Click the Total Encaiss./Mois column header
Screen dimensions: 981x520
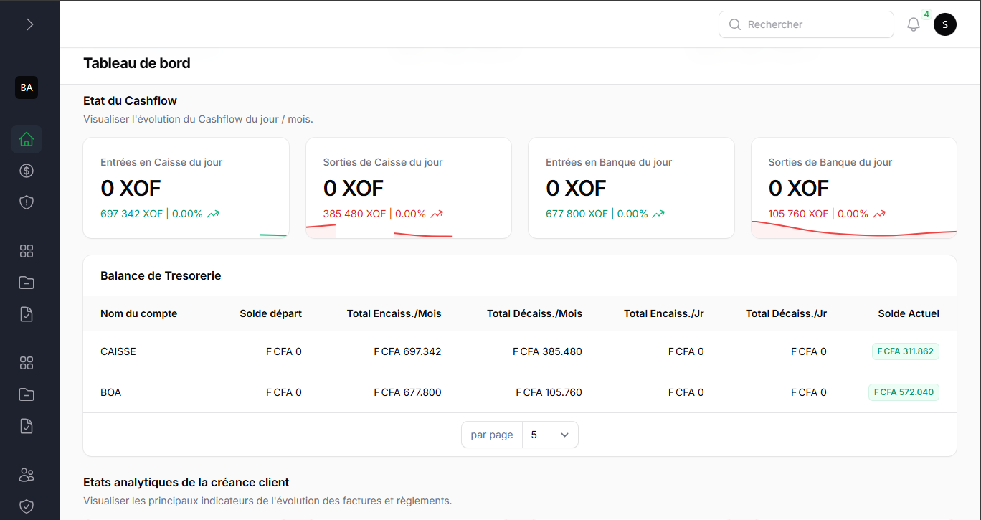(x=394, y=313)
